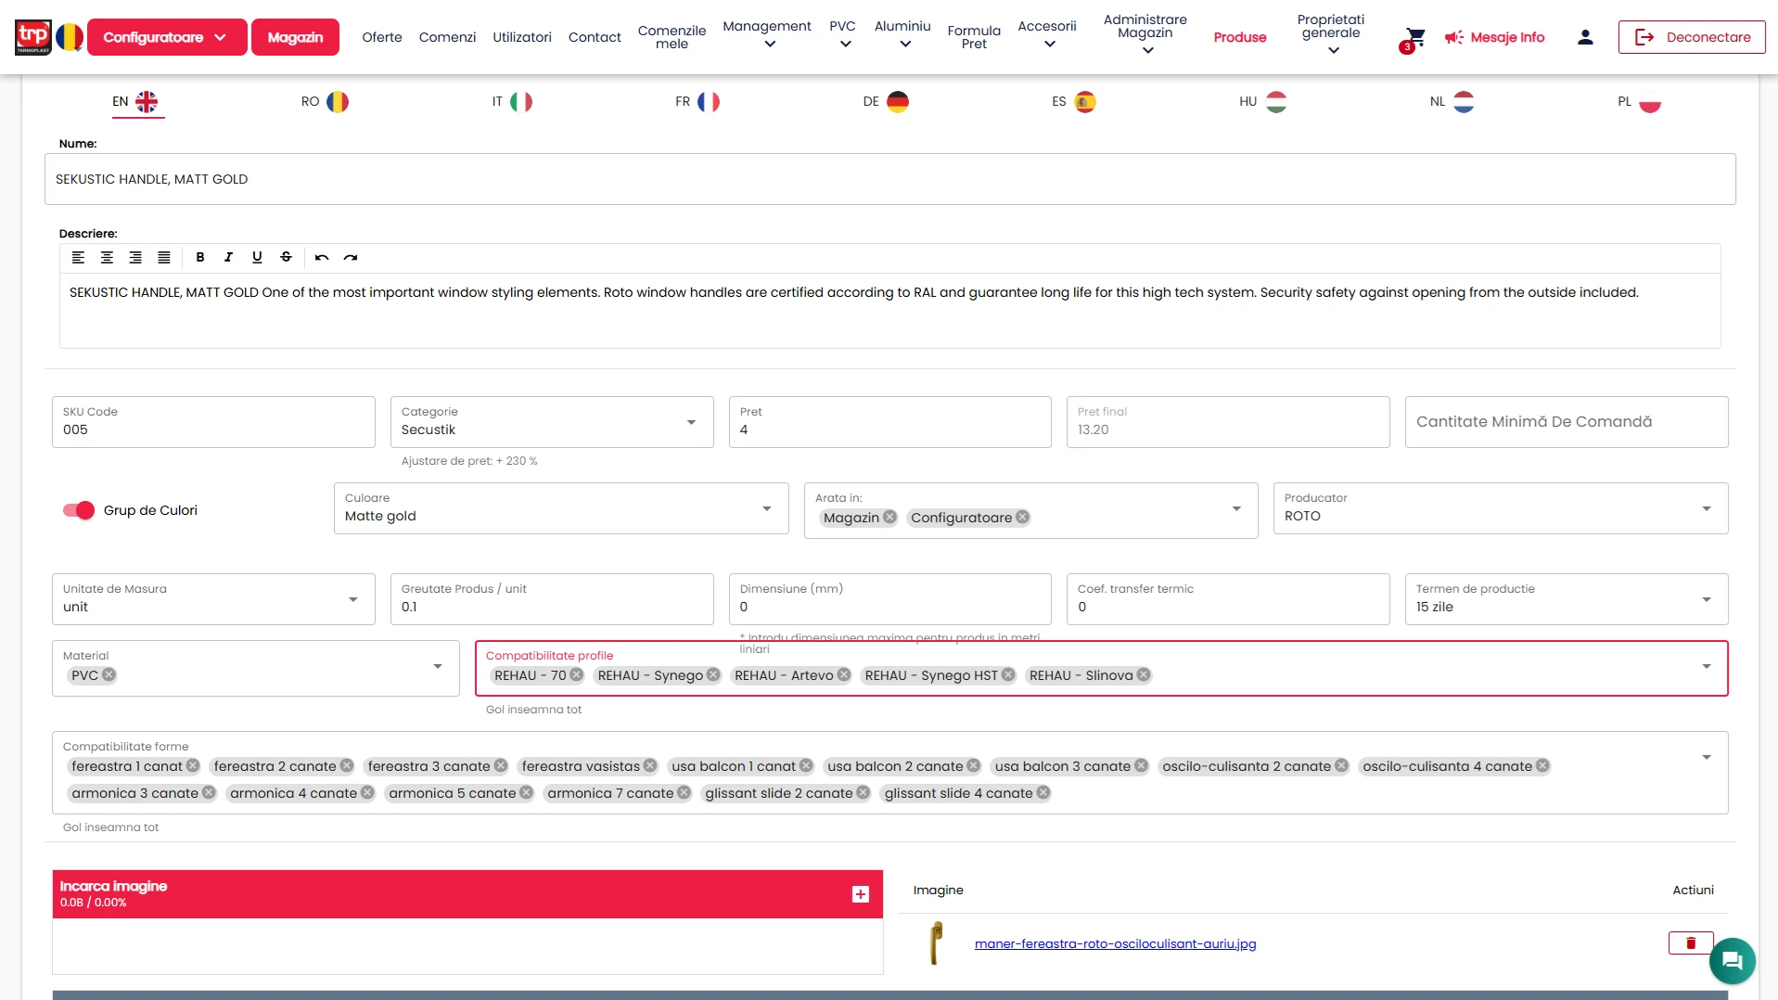Image resolution: width=1778 pixels, height=1000 pixels.
Task: Click the align center icon
Action: [x=107, y=257]
